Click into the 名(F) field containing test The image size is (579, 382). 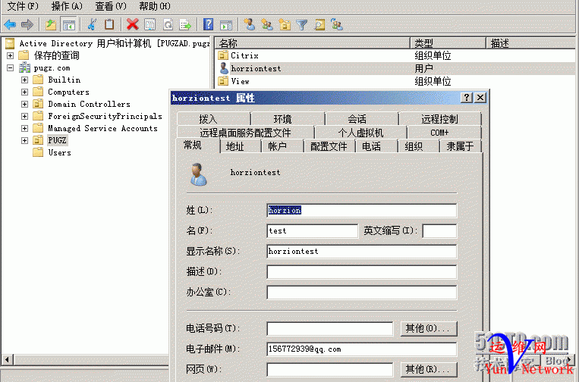point(312,231)
